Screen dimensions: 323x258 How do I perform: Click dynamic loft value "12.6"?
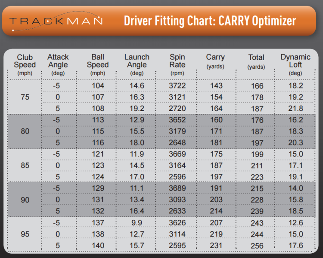pyautogui.click(x=295, y=223)
